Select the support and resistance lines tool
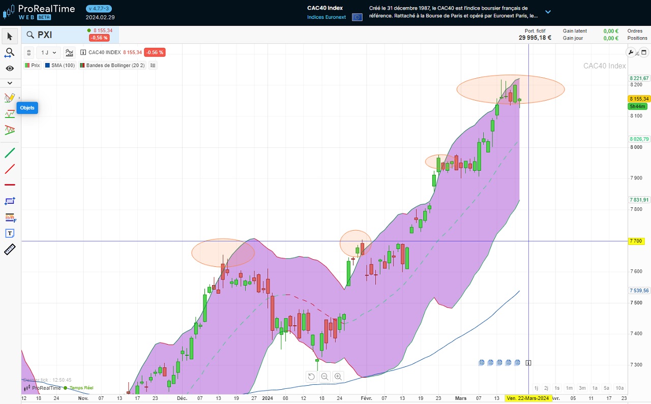The image size is (651, 404). (x=10, y=113)
